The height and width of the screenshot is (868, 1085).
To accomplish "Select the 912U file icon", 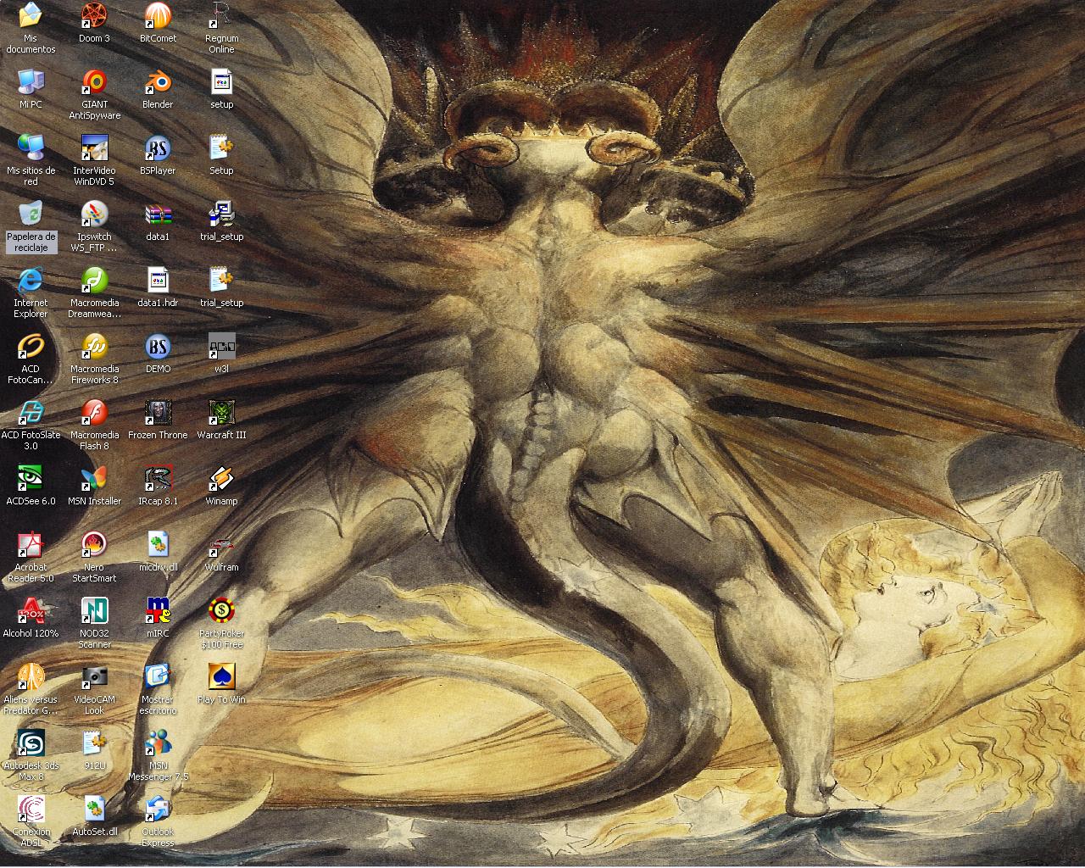I will pyautogui.click(x=94, y=743).
